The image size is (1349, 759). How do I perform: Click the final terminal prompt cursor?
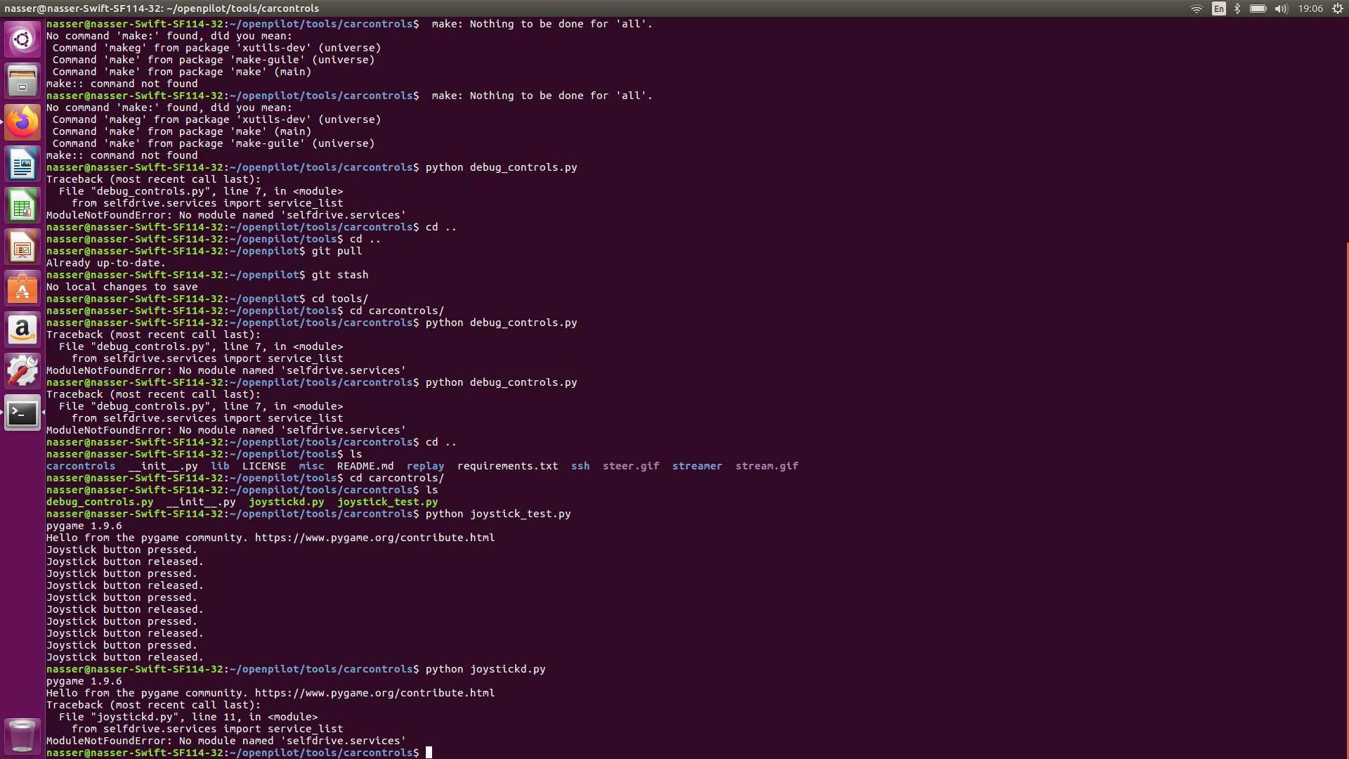pyautogui.click(x=429, y=753)
